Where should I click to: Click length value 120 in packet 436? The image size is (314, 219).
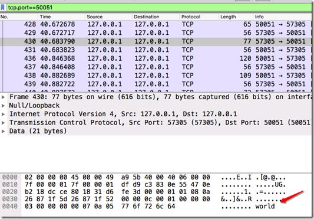(x=246, y=58)
